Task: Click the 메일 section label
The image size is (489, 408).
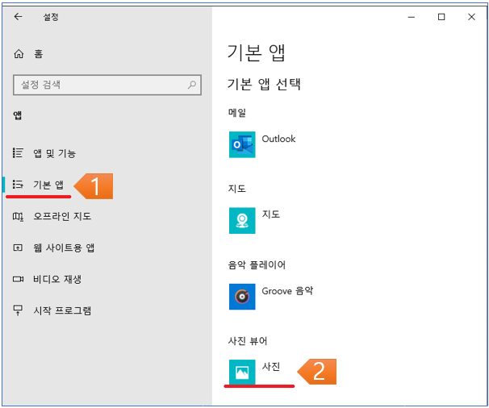Action: (237, 112)
